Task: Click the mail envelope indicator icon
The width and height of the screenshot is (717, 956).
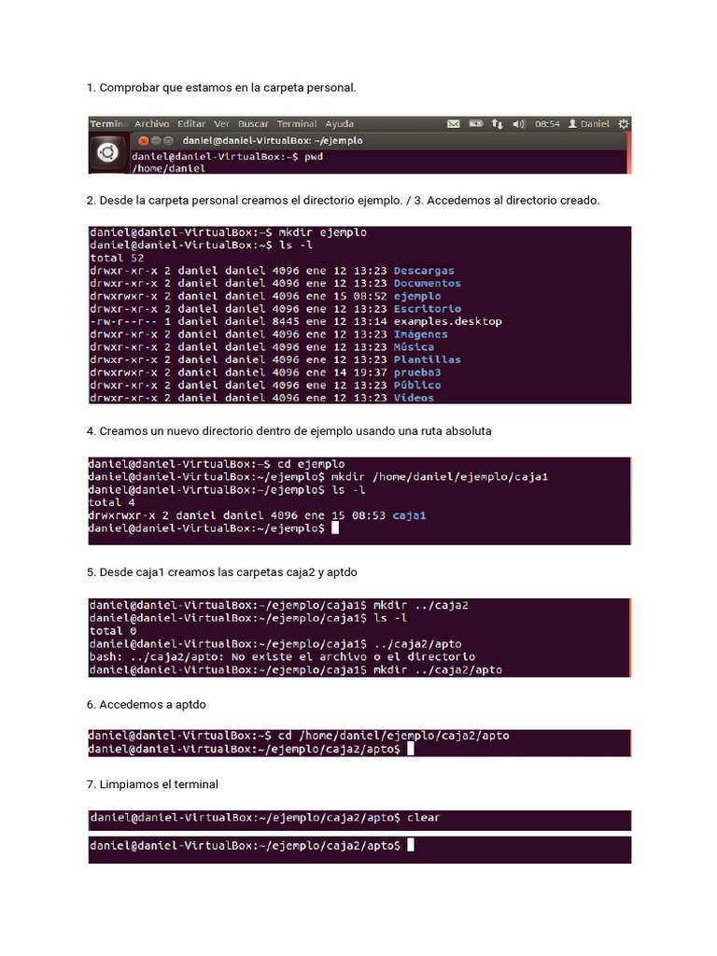Action: (453, 124)
